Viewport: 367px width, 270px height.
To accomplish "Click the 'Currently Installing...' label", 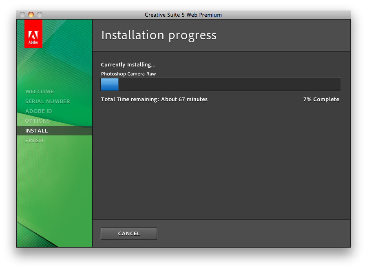I will 128,64.
